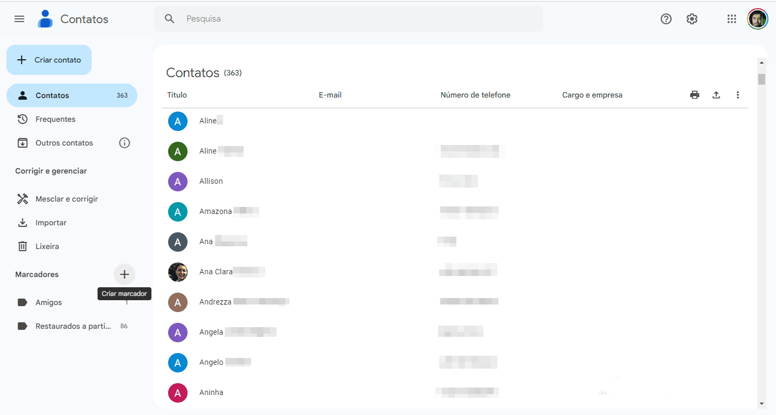776x415 pixels.
Task: Click the Contatos app logo
Action: 45,19
